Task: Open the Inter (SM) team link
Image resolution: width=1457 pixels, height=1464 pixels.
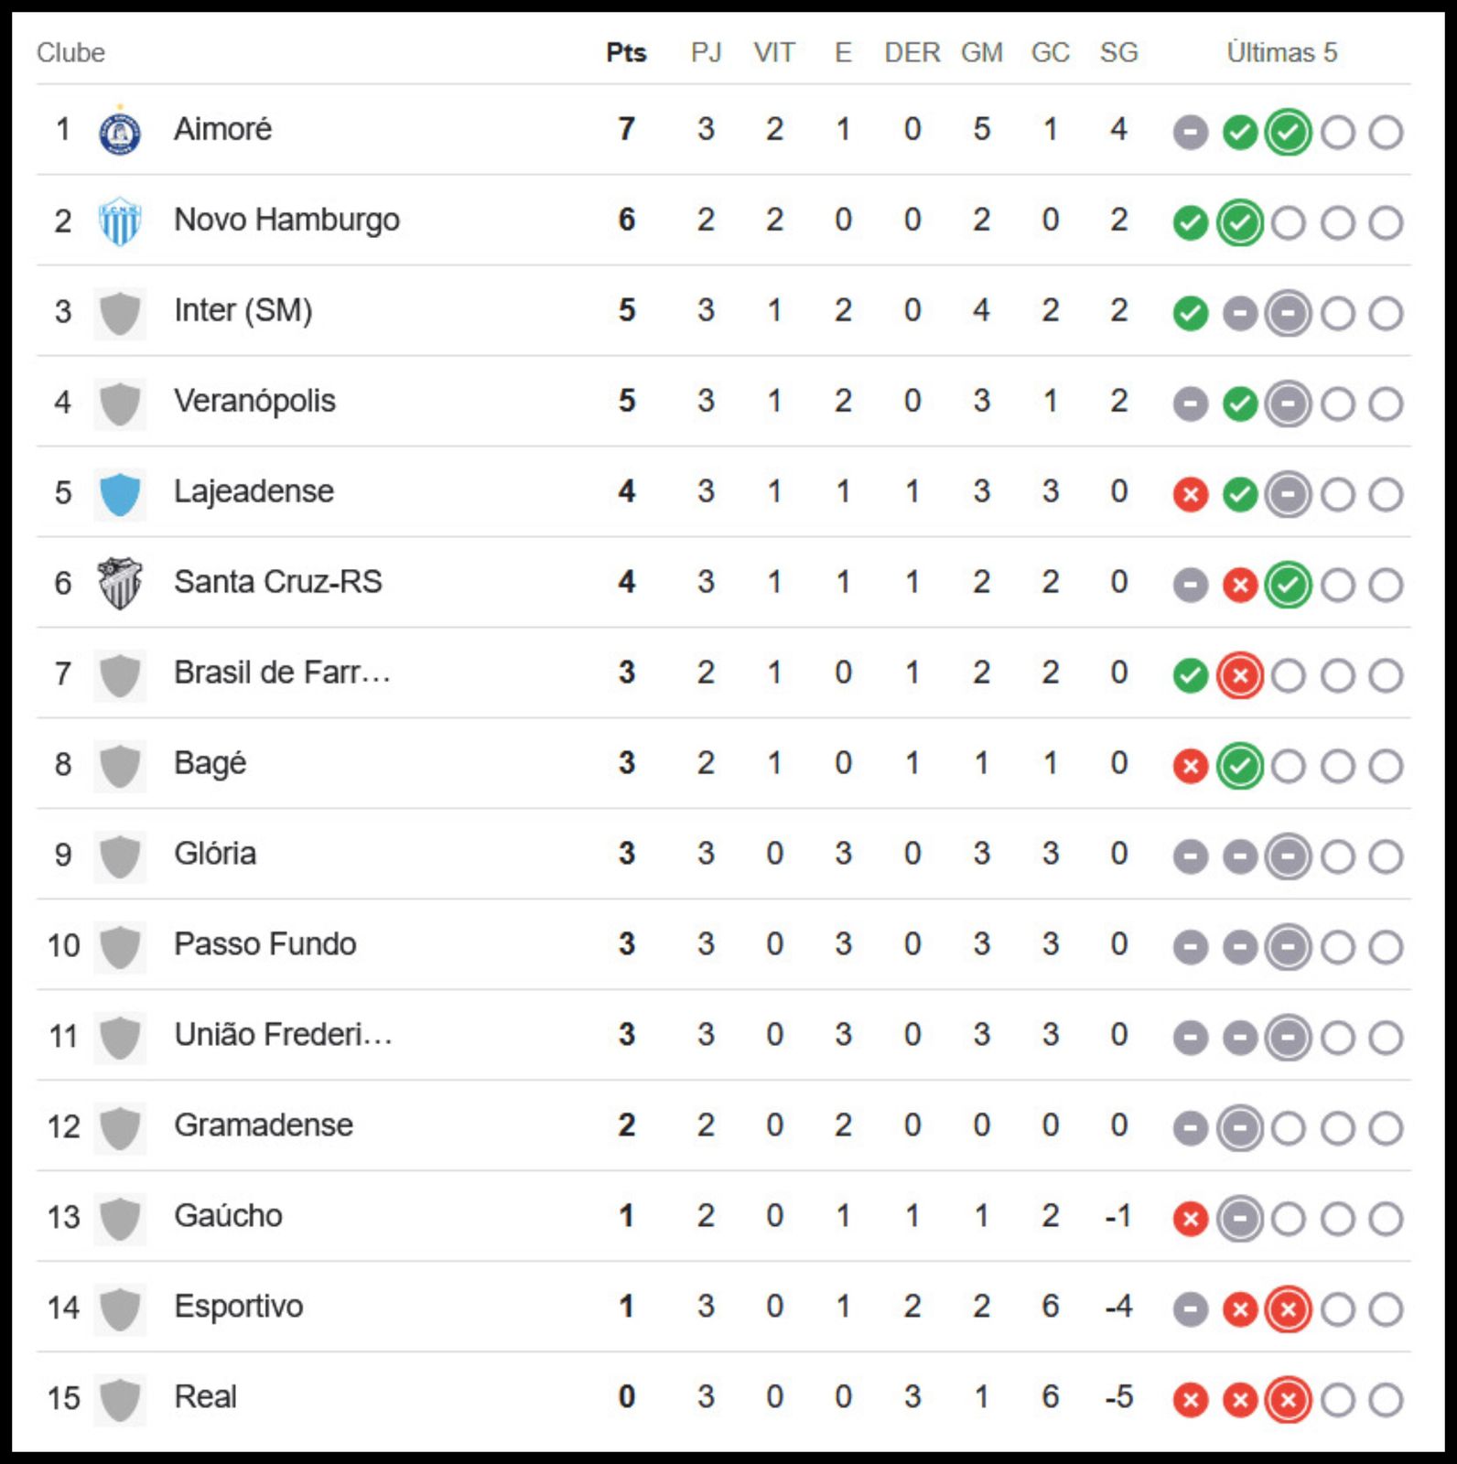Action: click(243, 310)
